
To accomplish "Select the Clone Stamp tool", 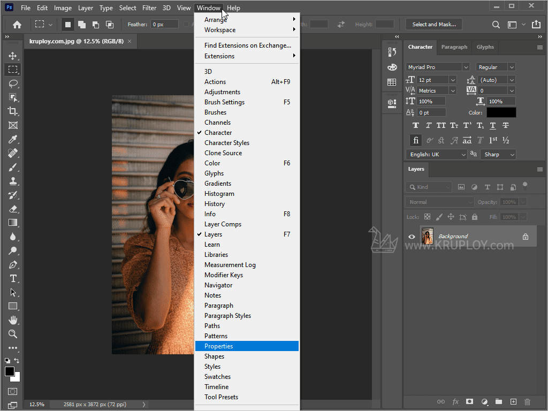I will coord(13,181).
